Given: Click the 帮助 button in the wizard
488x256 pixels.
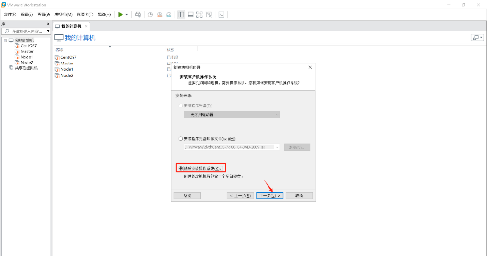Looking at the screenshot, I should click(187, 196).
